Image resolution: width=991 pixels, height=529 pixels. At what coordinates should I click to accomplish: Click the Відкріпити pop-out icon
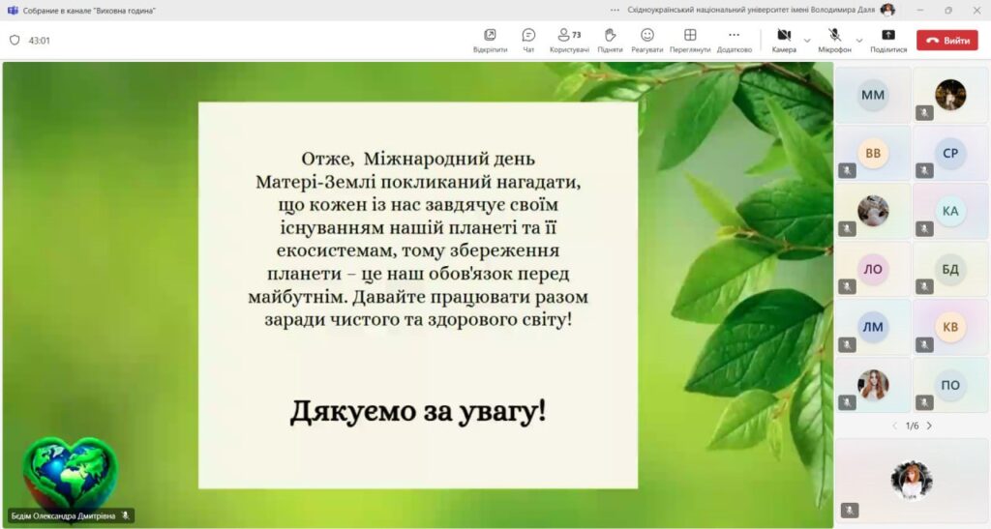[490, 40]
